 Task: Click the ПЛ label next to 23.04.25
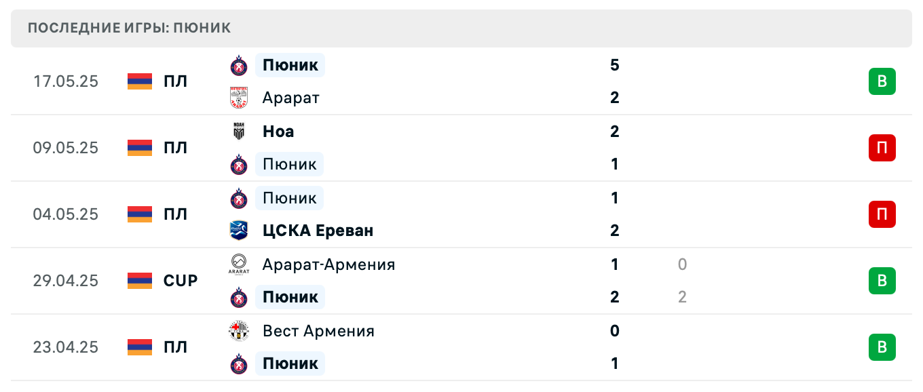[176, 347]
